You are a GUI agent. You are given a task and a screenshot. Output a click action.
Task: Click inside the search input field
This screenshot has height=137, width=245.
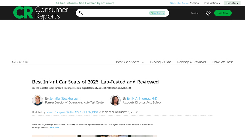pos(116,13)
